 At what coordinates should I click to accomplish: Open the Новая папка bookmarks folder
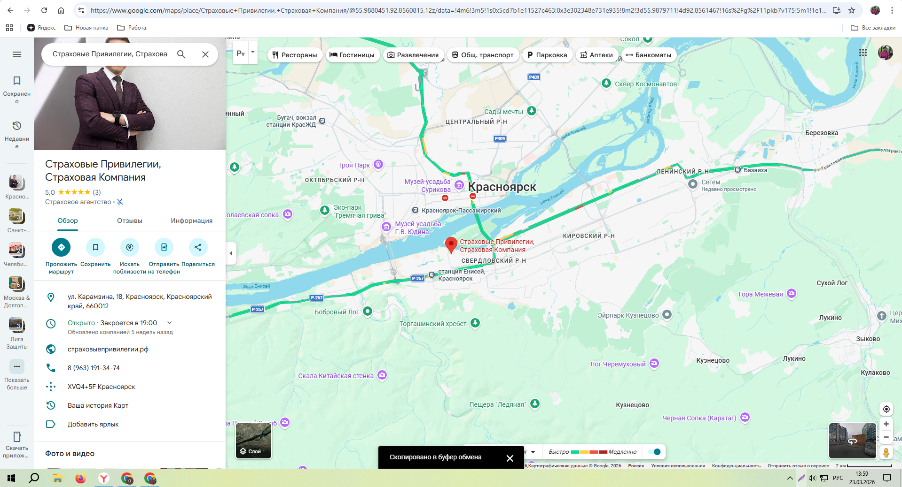click(86, 28)
